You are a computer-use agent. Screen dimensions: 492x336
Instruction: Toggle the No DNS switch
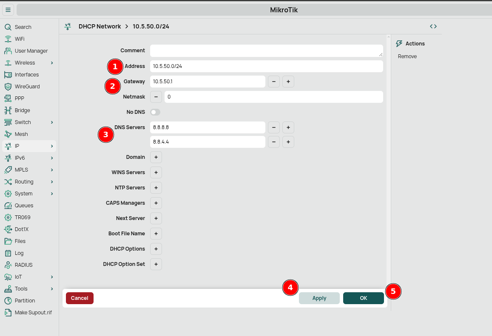155,112
